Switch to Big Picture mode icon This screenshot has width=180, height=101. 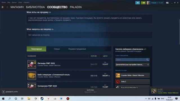(167, 3)
